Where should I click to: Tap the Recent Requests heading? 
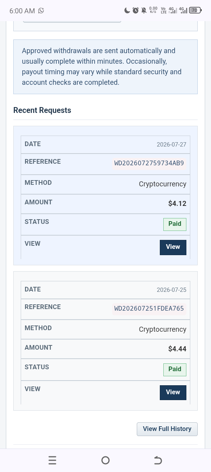click(42, 111)
